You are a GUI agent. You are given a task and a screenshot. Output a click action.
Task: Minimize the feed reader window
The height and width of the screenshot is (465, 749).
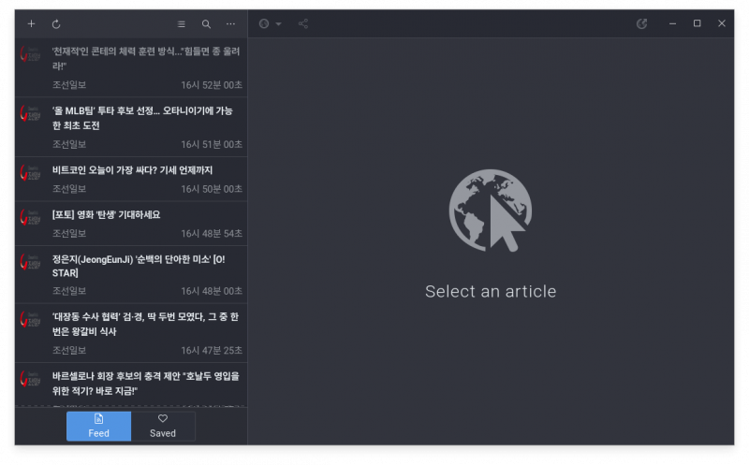coord(672,23)
